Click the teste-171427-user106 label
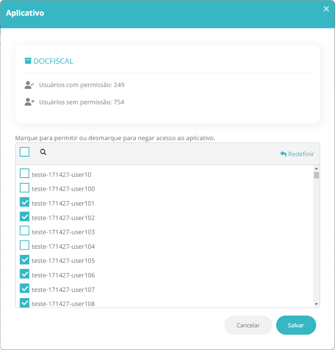This screenshot has width=335, height=350. tap(63, 275)
